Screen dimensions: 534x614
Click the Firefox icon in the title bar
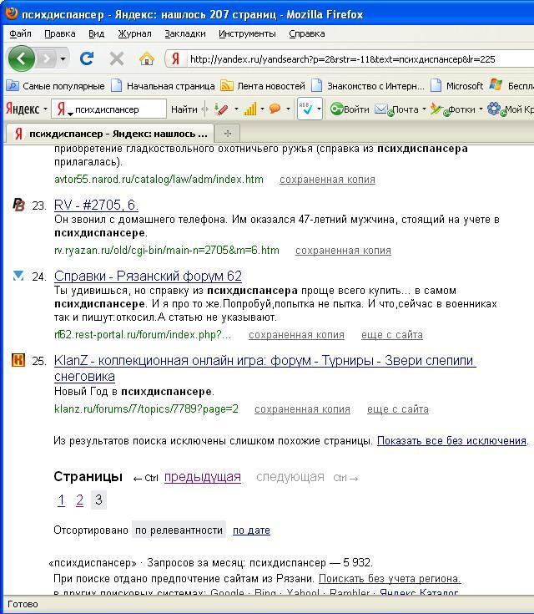(11, 13)
